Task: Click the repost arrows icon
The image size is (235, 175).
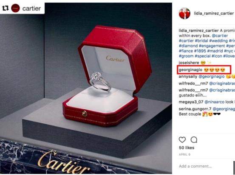Action: coord(6,8)
